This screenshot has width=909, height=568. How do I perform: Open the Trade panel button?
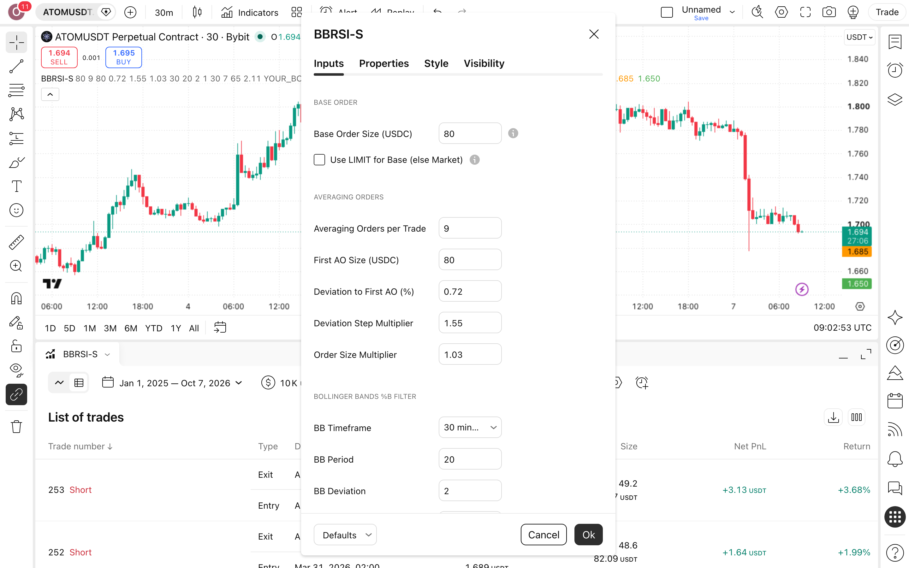pos(887,12)
